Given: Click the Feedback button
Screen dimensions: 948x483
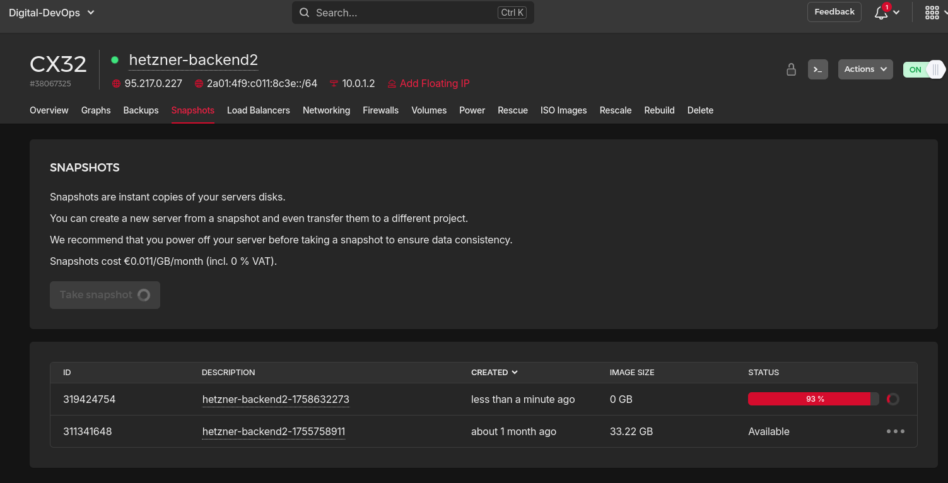Looking at the screenshot, I should [834, 12].
